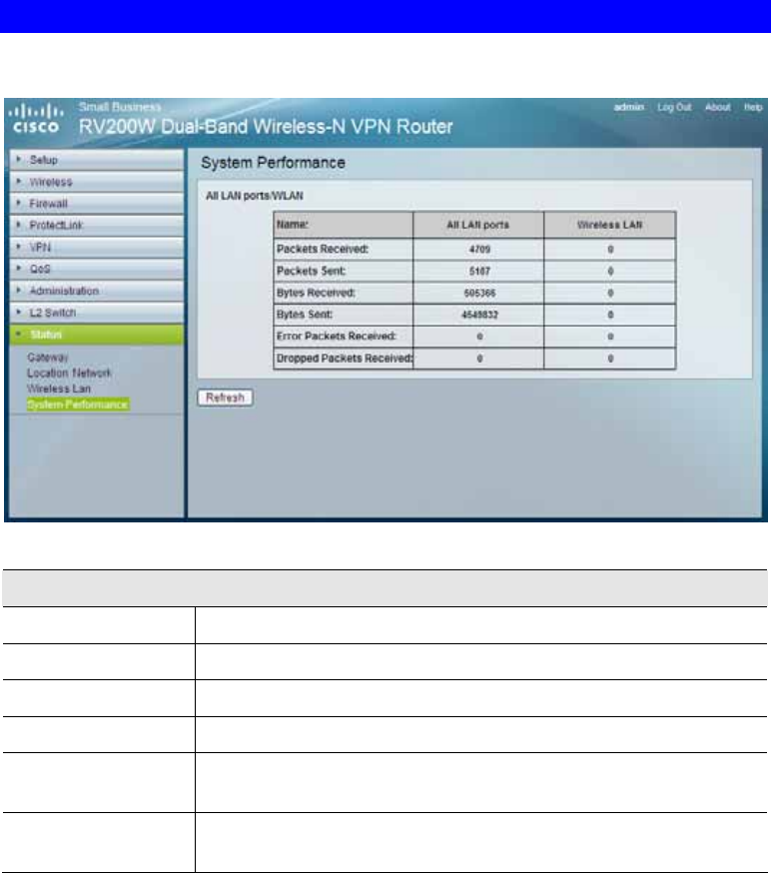Click the Wireless LAN column header

(x=609, y=225)
